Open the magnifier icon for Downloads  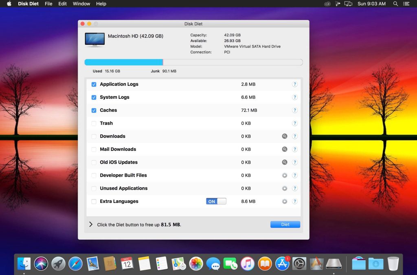285,136
